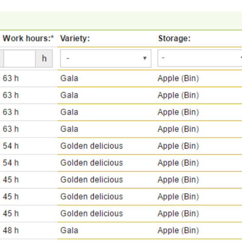This screenshot has height=242, width=242.
Task: Click the 'h' unit label beside hours input
Action: pyautogui.click(x=44, y=59)
